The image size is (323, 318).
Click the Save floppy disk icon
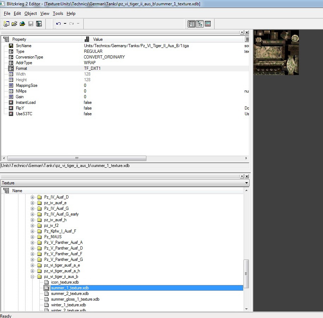pos(31,24)
